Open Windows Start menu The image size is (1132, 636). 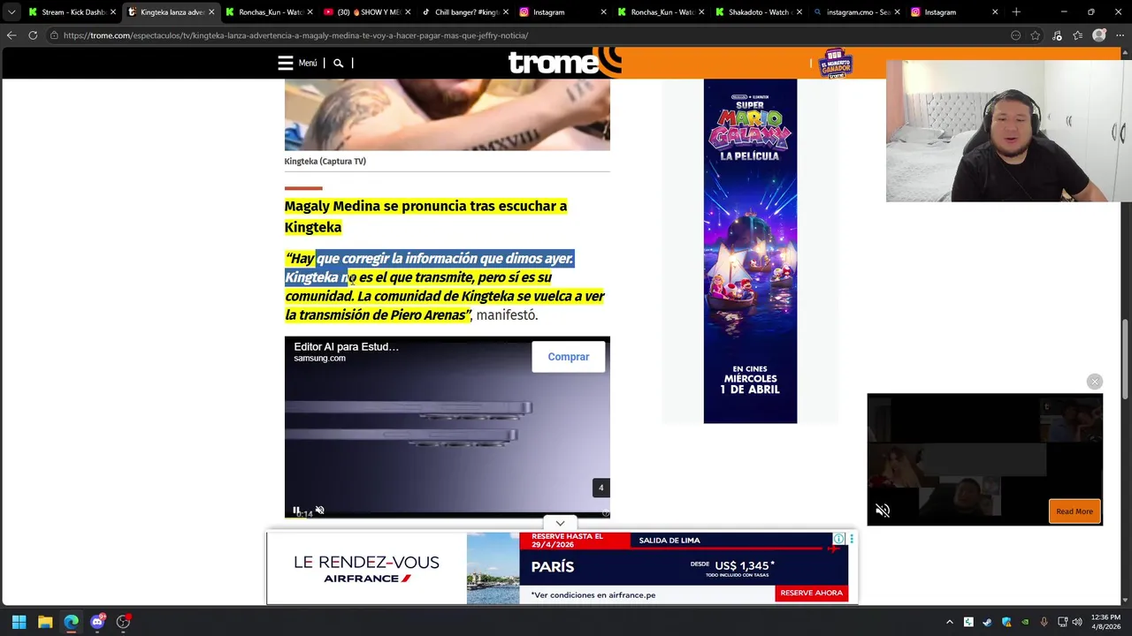point(19,622)
